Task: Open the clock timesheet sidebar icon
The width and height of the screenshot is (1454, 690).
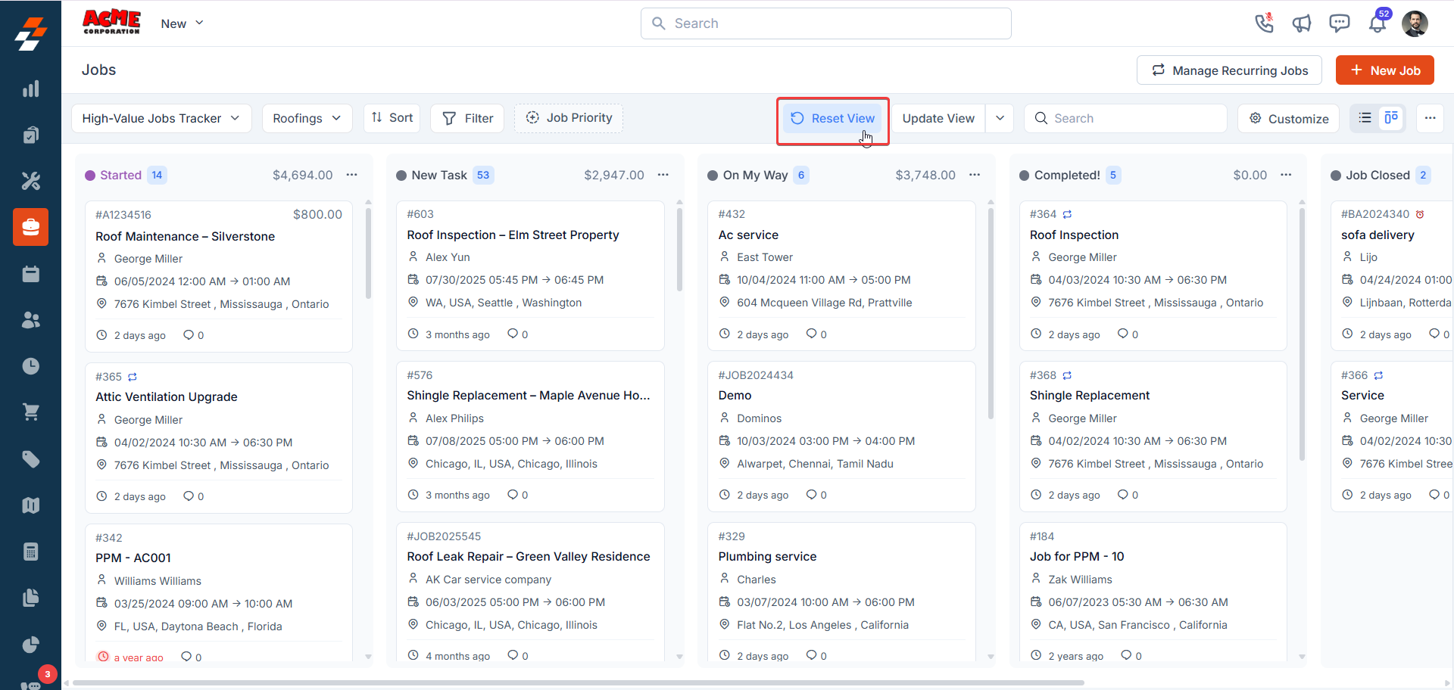Action: click(x=30, y=366)
